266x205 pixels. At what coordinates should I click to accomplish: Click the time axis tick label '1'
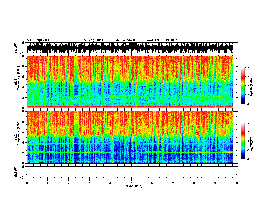tap(47, 183)
